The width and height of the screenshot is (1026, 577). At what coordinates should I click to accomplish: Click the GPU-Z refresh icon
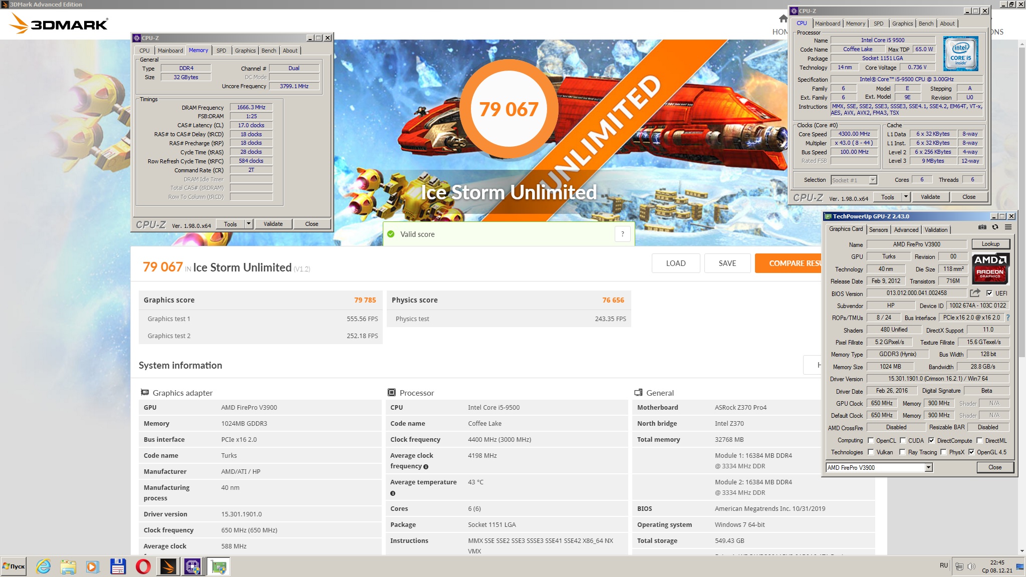[x=995, y=227]
